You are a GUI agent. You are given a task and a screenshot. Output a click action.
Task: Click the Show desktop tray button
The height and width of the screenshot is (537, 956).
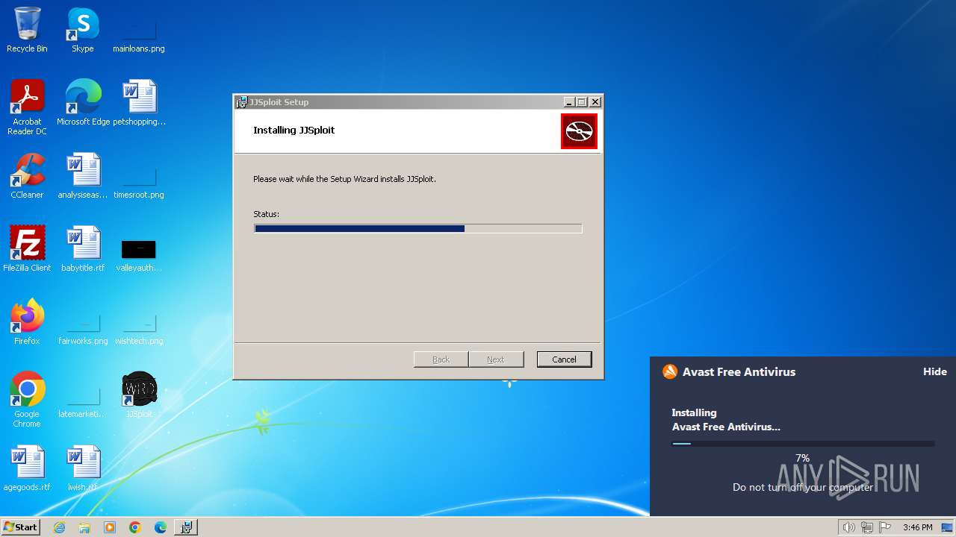coord(947,527)
